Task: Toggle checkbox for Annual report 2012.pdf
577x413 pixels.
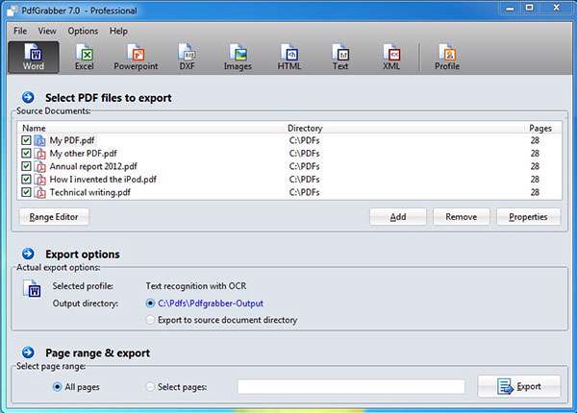Action: [25, 166]
